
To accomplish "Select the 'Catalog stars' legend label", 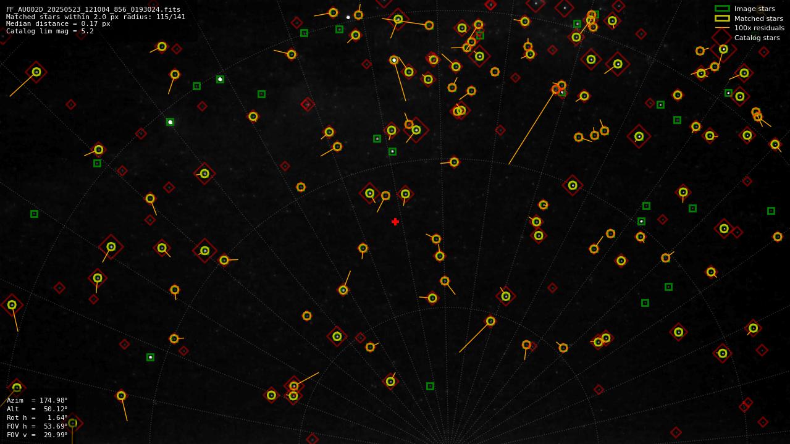I will point(757,38).
